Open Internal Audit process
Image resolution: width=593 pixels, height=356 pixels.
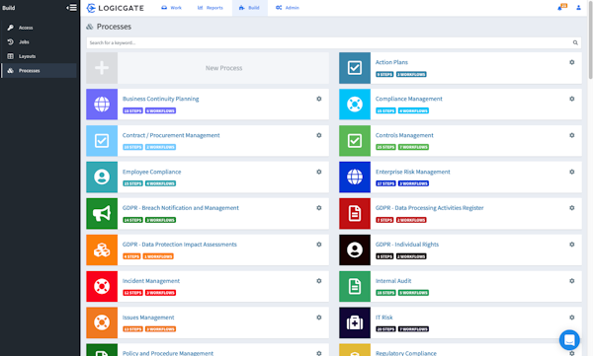point(393,281)
